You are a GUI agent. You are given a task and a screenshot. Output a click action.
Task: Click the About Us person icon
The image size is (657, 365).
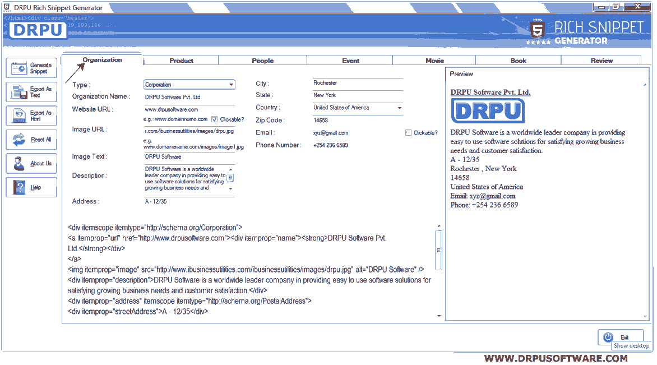click(x=19, y=163)
